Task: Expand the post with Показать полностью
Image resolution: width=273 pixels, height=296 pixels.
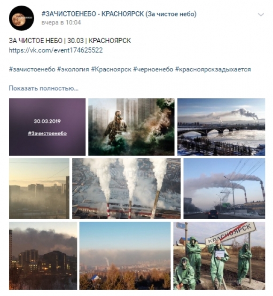Action: [44, 88]
